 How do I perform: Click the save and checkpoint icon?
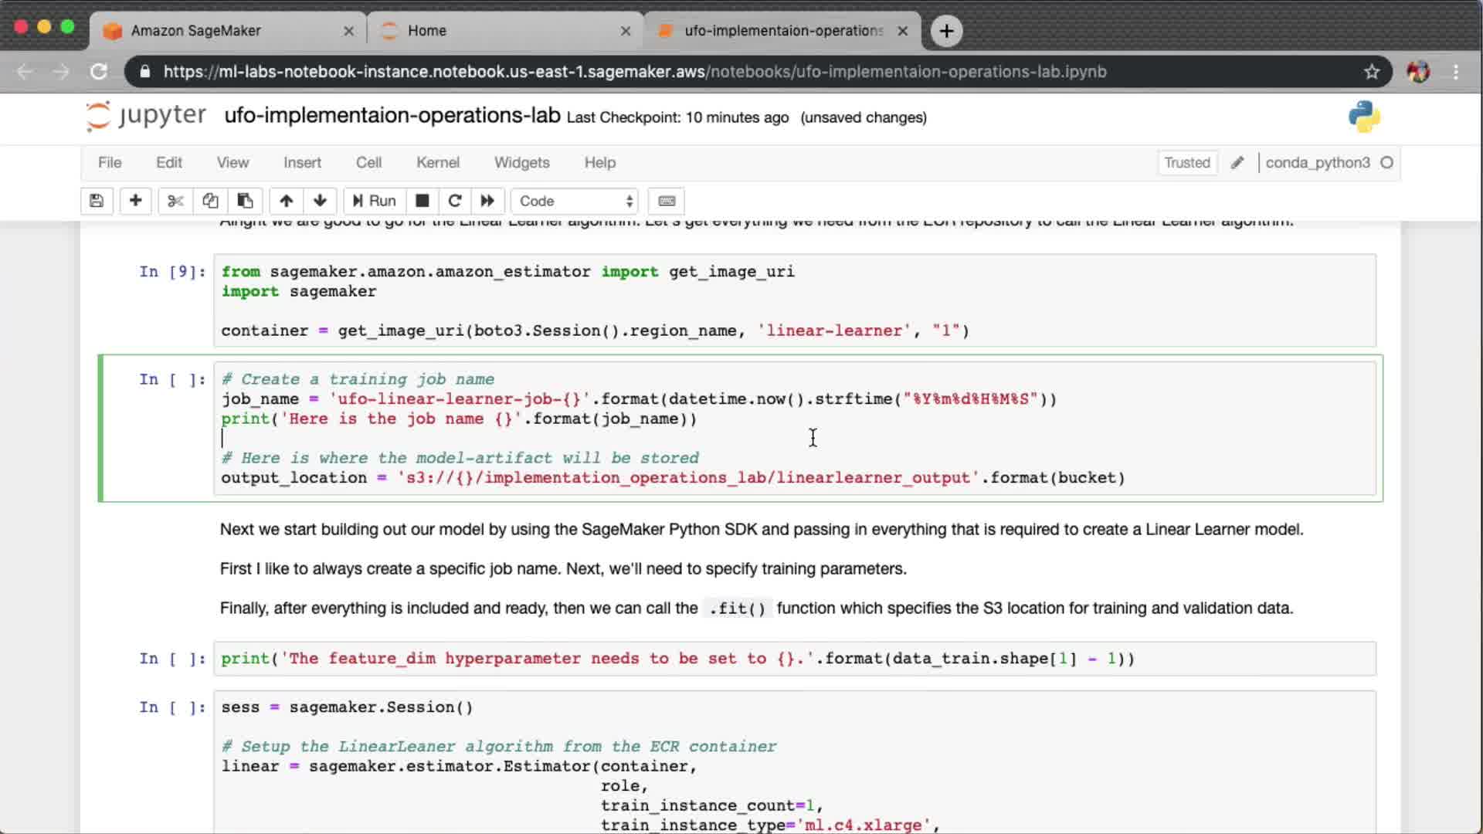tap(97, 201)
